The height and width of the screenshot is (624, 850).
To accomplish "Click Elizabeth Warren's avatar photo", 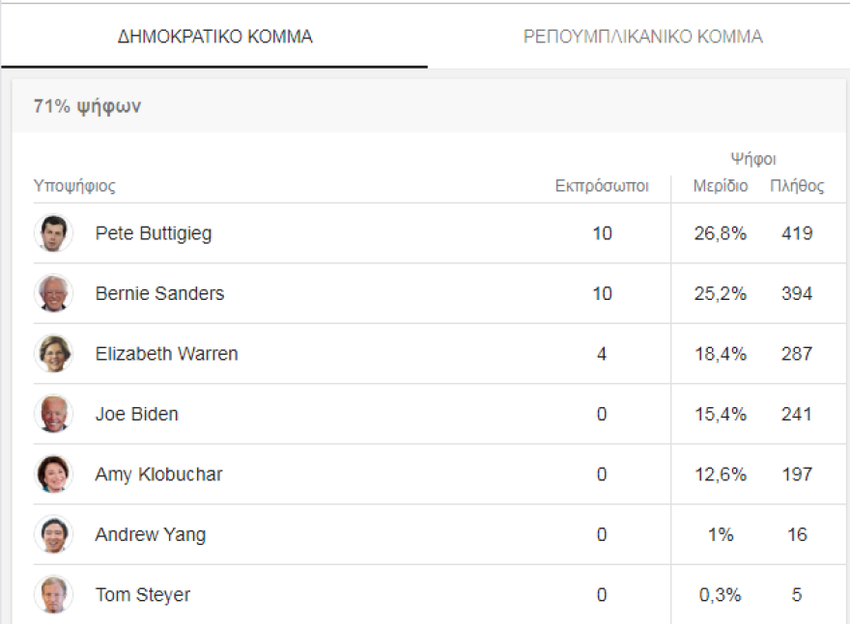I will click(x=53, y=354).
